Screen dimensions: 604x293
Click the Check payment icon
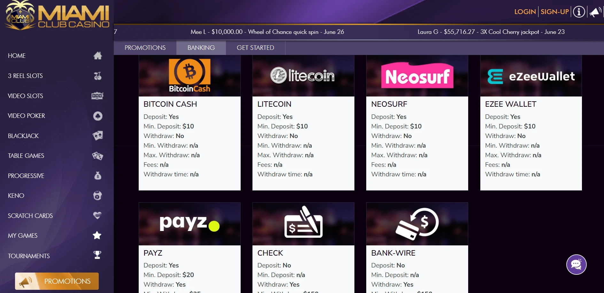tap(303, 222)
